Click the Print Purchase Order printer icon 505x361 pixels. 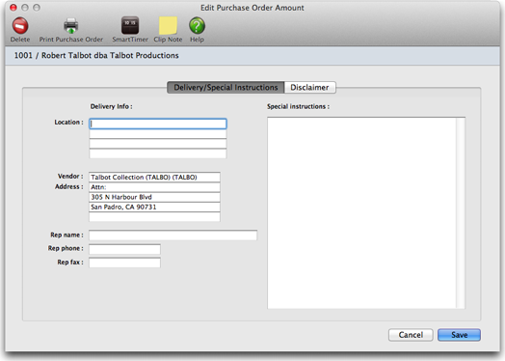pyautogui.click(x=71, y=26)
